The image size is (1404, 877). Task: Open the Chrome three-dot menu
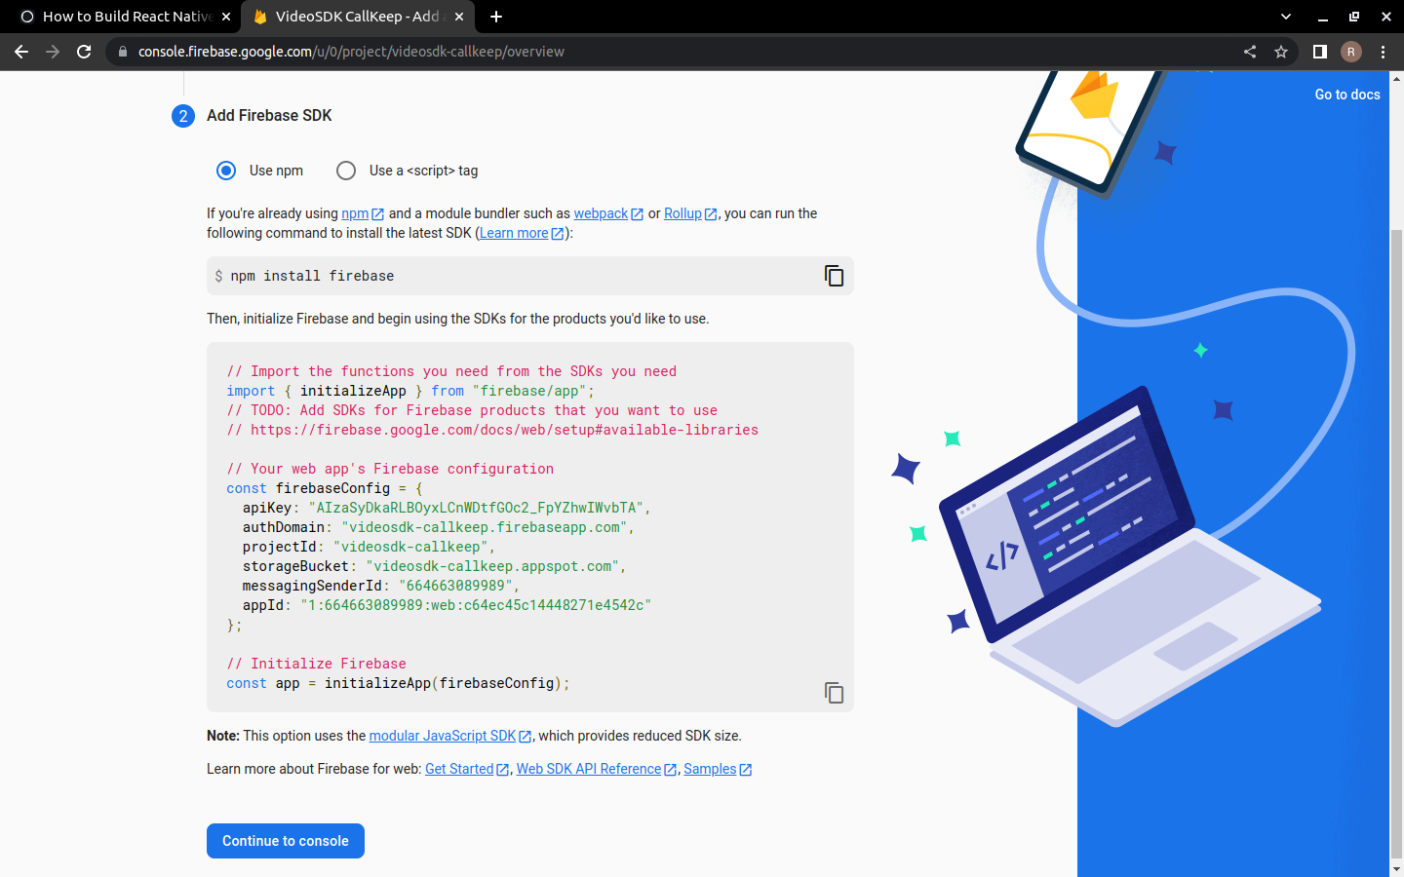[1383, 52]
